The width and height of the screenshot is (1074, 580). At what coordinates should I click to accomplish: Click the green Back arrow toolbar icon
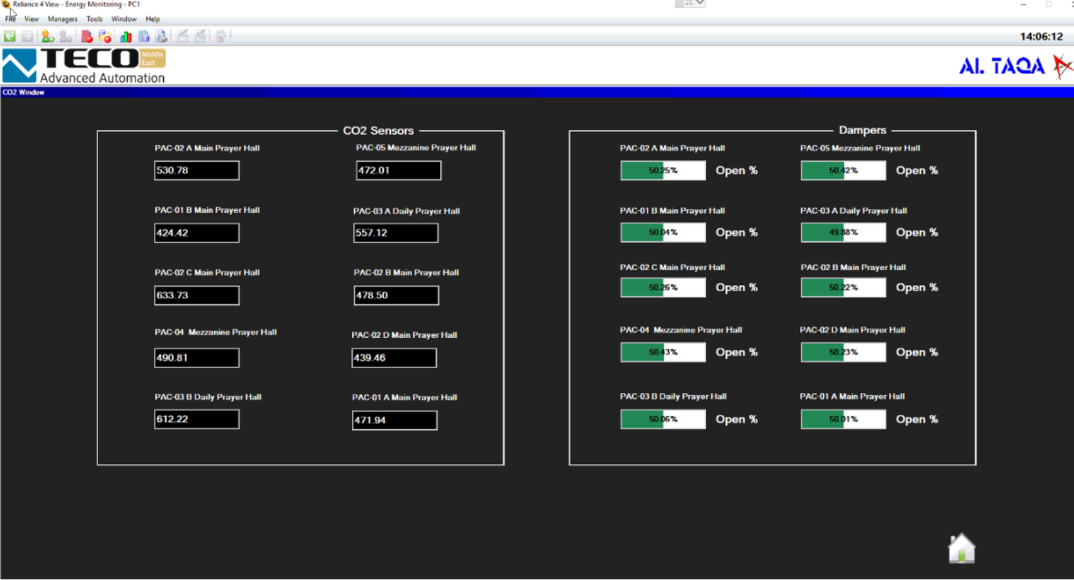pyautogui.click(x=10, y=37)
